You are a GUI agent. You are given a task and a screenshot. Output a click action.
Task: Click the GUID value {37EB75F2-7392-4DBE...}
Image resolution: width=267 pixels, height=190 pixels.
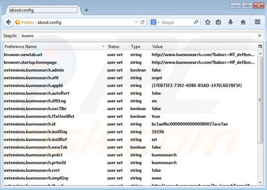(x=197, y=85)
